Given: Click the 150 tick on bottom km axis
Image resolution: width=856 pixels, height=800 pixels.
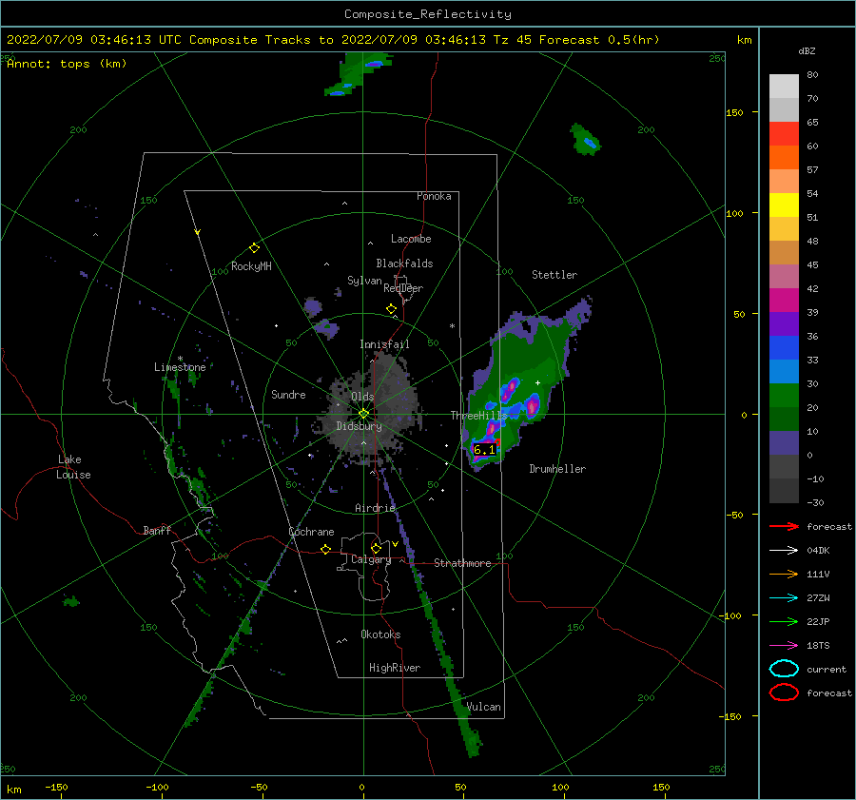Looking at the screenshot, I should [661, 787].
